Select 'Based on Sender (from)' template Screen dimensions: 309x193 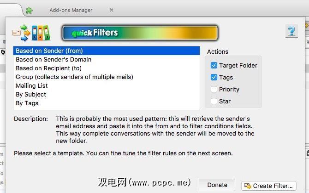coord(49,51)
